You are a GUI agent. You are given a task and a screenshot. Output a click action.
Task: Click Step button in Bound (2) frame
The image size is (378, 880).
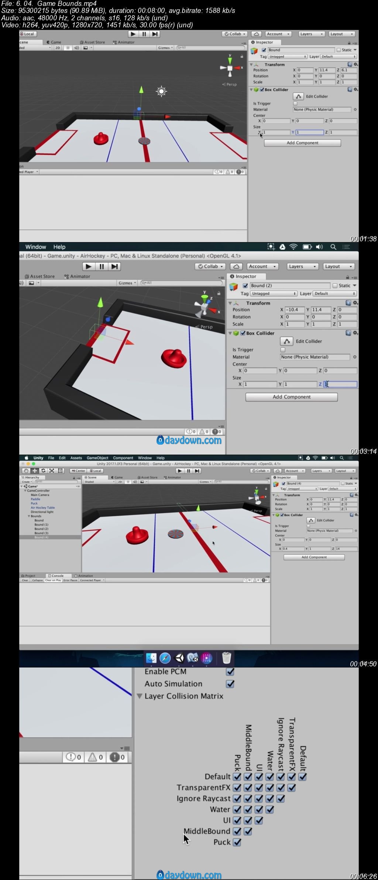tap(114, 266)
